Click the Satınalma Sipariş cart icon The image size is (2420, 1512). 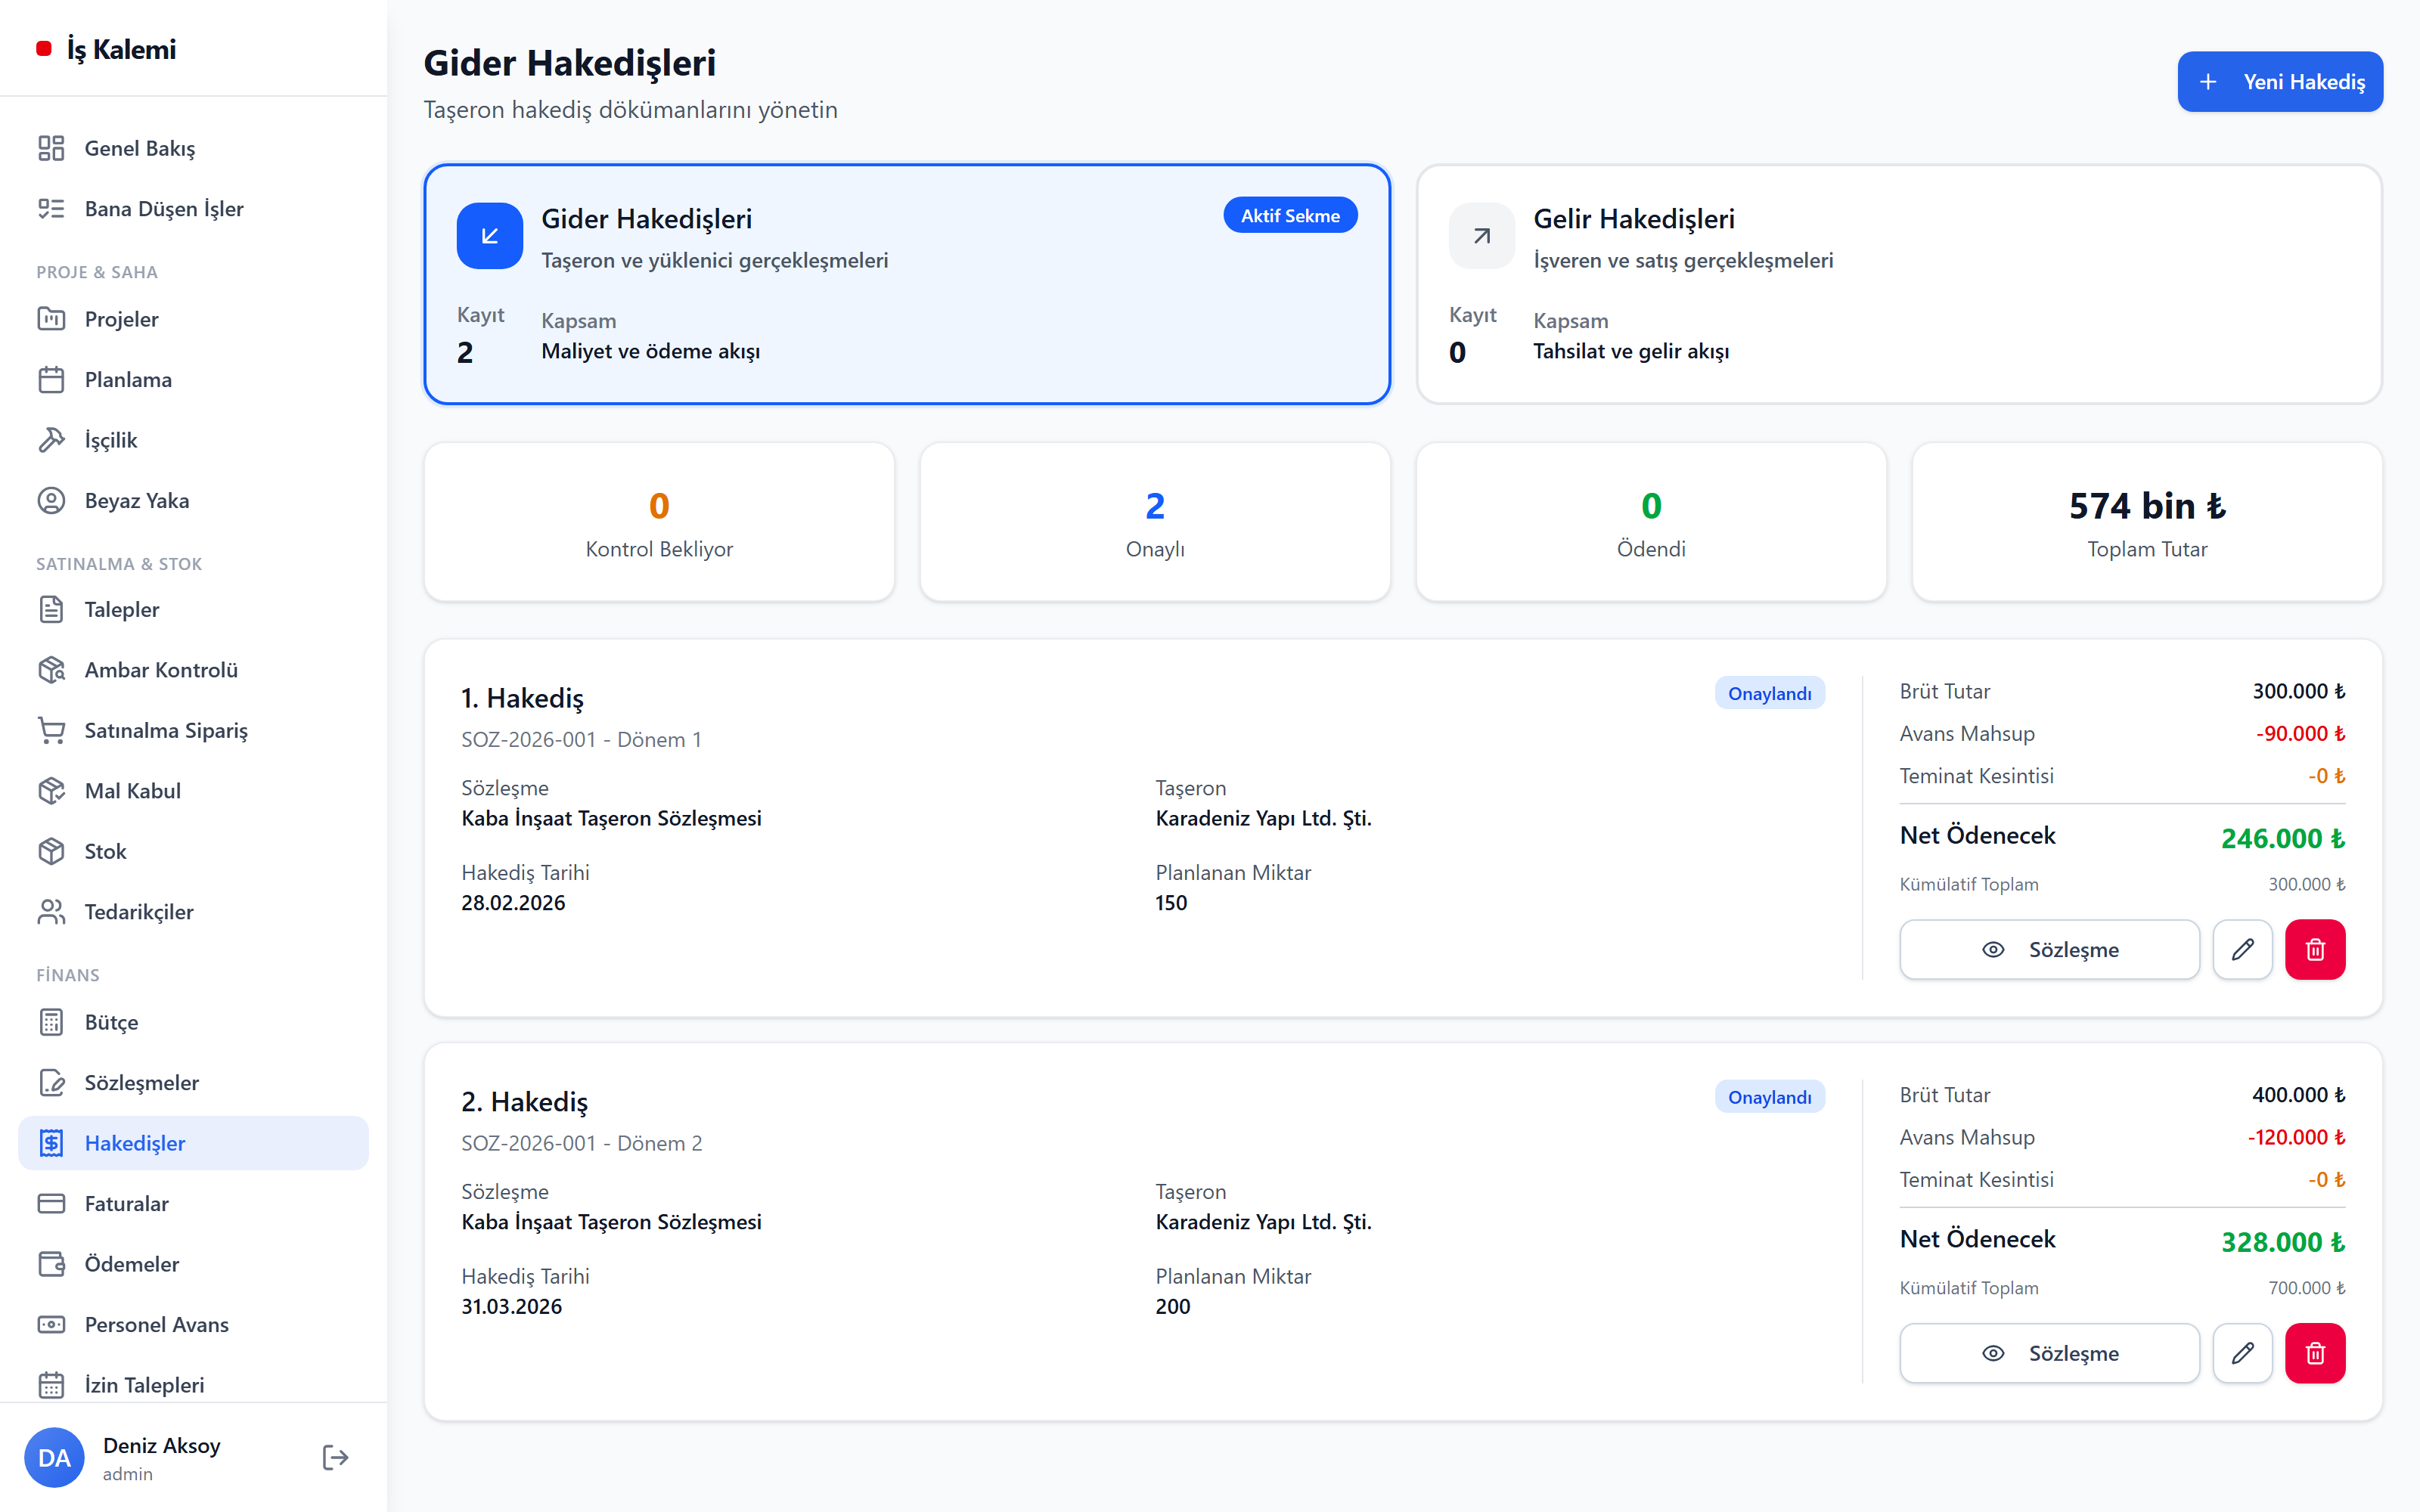coord(51,730)
